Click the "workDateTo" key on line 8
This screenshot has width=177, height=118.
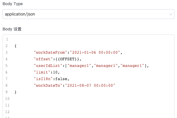point(46,86)
